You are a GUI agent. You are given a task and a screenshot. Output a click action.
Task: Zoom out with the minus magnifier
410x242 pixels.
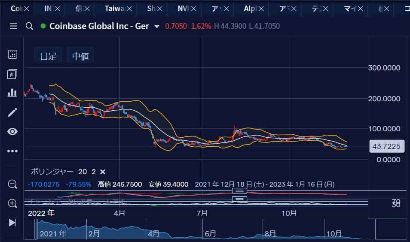12,185
